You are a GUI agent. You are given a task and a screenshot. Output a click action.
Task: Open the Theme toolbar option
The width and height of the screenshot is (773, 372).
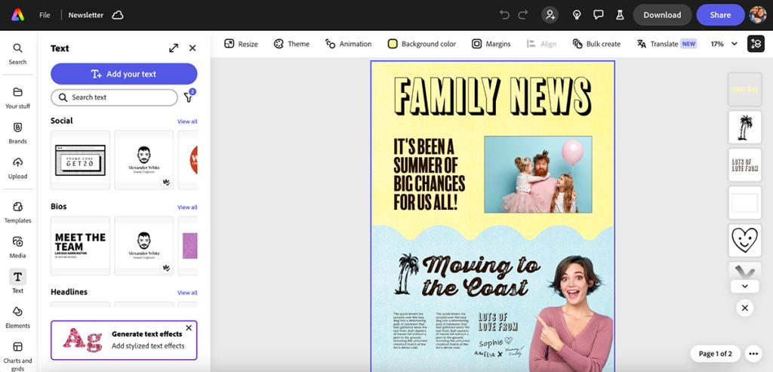coord(291,44)
